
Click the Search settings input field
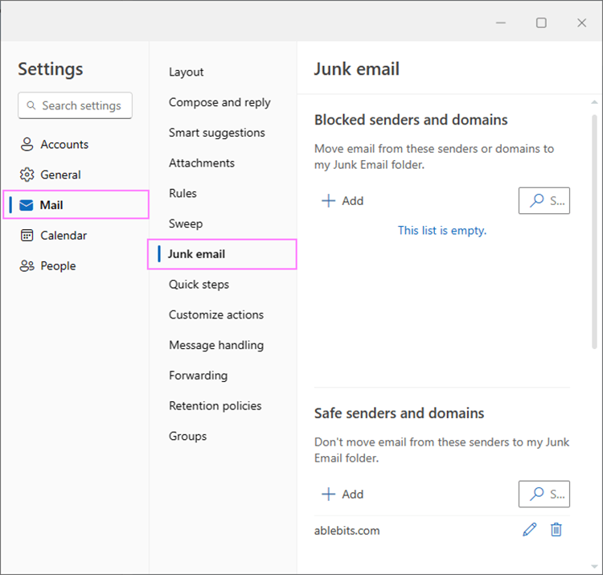(75, 105)
